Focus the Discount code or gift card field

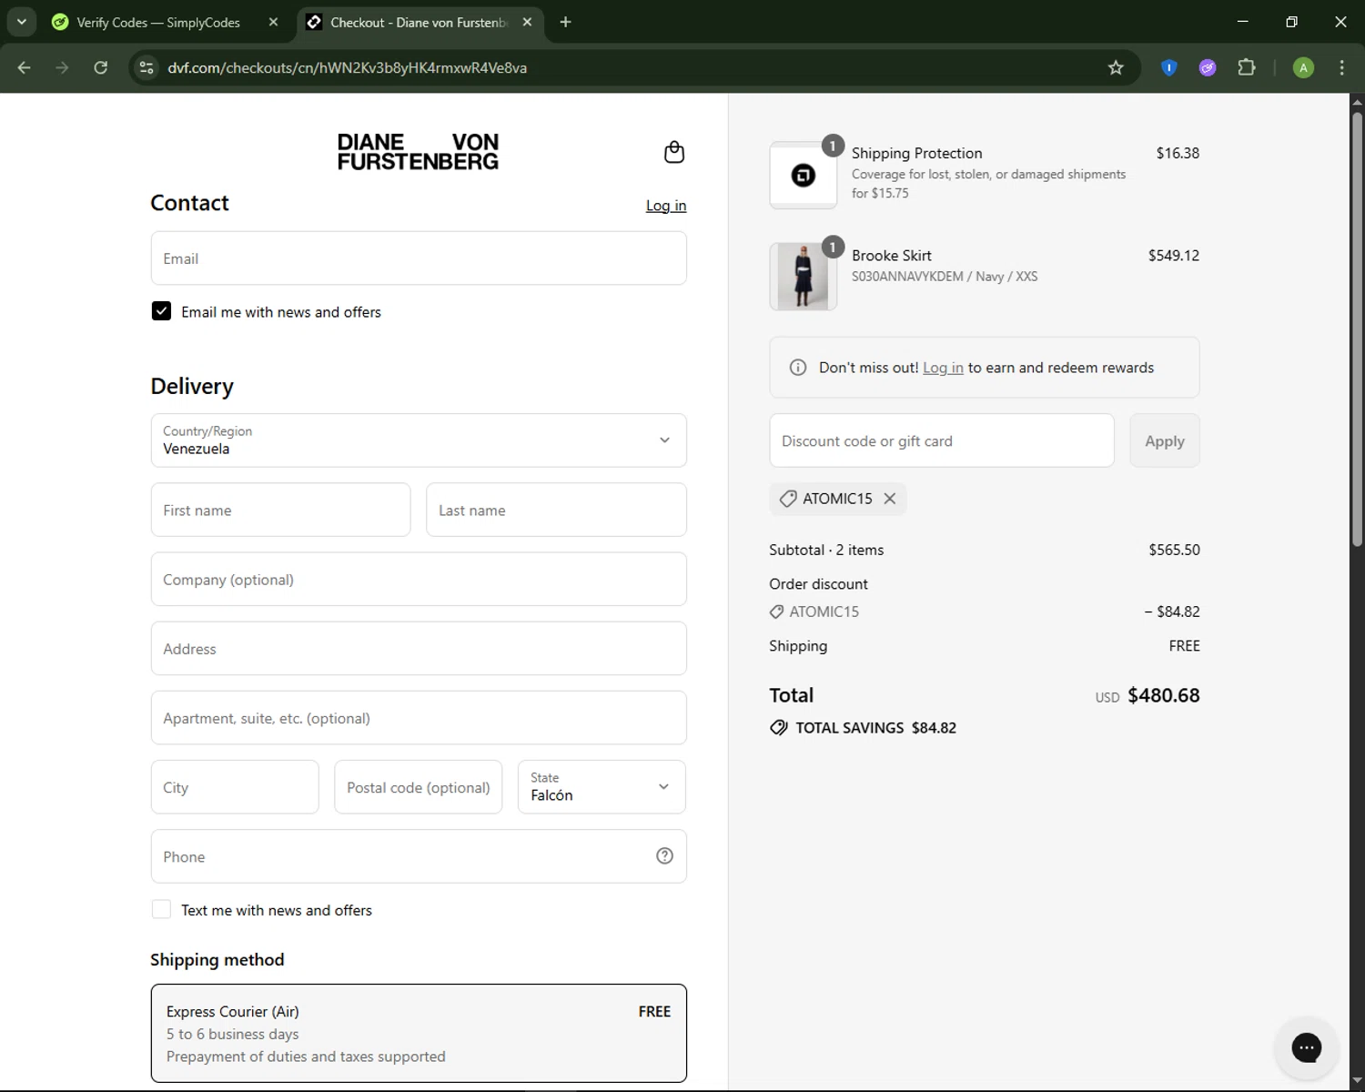tap(942, 440)
